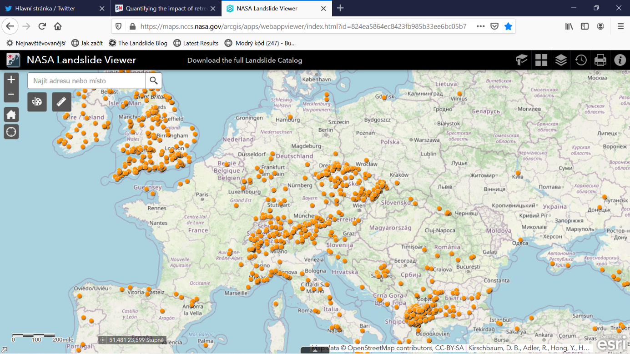630x354 pixels.
Task: Open the info about panel
Action: (620, 60)
